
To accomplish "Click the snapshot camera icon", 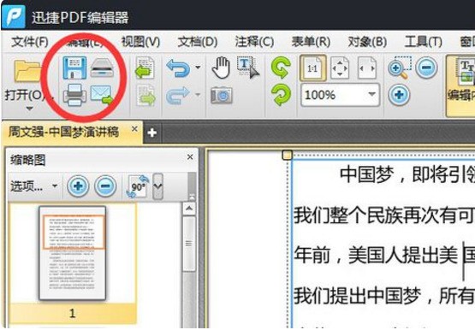I will [222, 95].
